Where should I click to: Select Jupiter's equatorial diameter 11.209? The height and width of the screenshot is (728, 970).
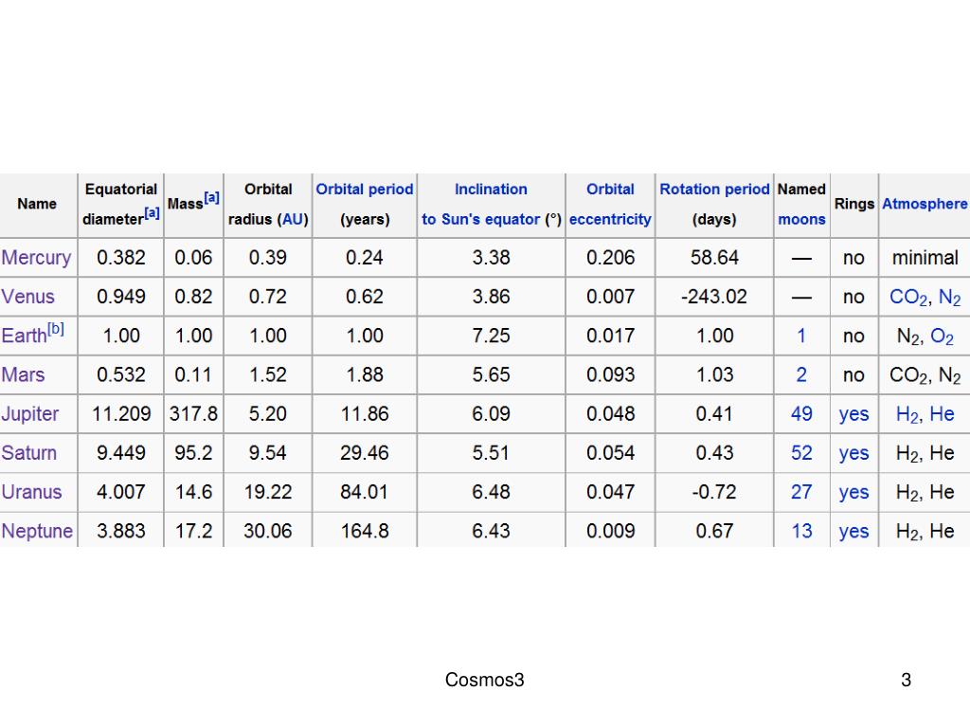pyautogui.click(x=121, y=413)
